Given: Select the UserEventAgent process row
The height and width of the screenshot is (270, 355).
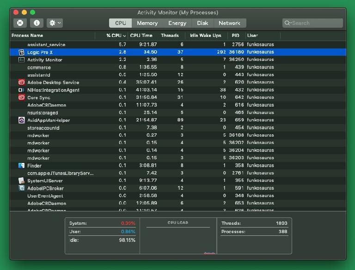Looking at the screenshot, I should (178, 196).
